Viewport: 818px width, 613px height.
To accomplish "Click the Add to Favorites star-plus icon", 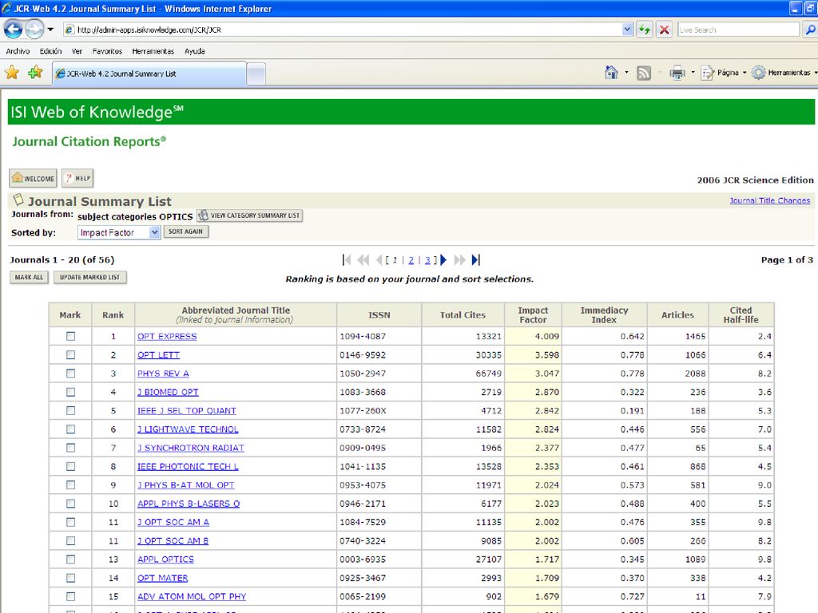I will (35, 73).
